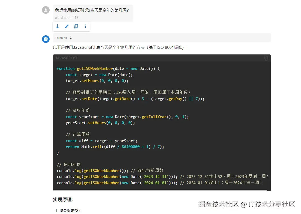Image resolution: width=301 pixels, height=214 pixels.
Task: Click the JAVASCRIPT language label
Action: coord(66,58)
